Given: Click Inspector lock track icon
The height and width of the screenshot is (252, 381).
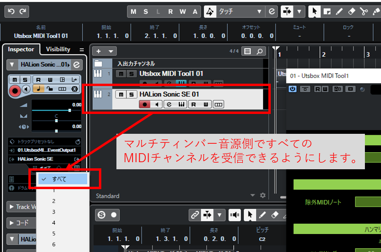Looking at the screenshot, I should [x=50, y=89].
